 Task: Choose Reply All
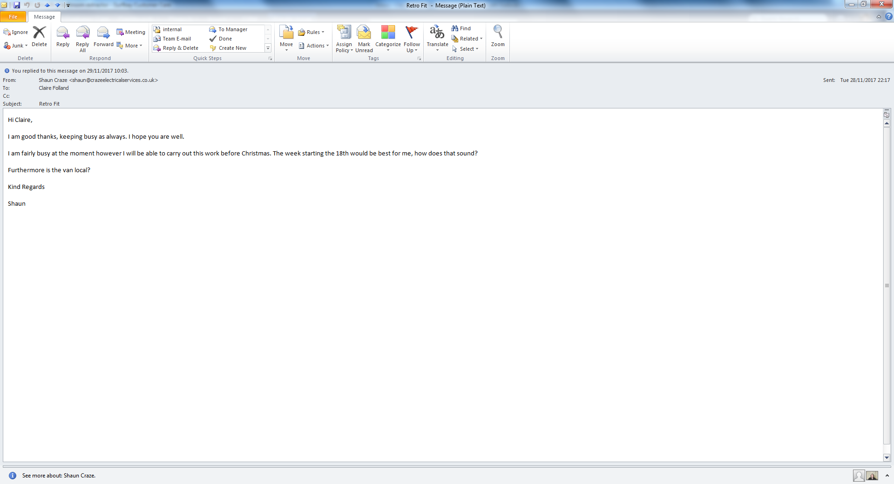(82, 39)
